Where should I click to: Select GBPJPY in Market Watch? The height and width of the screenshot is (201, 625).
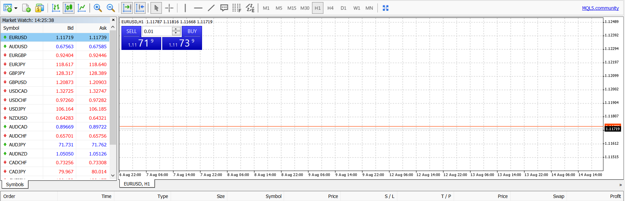[x=55, y=73]
